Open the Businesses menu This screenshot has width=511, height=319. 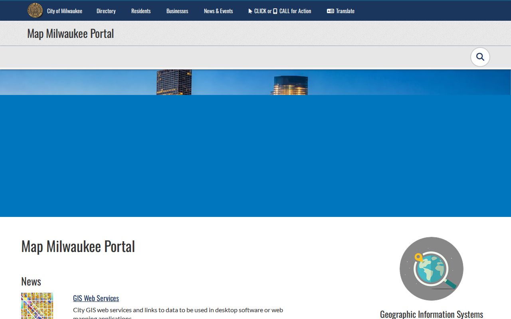click(x=177, y=11)
